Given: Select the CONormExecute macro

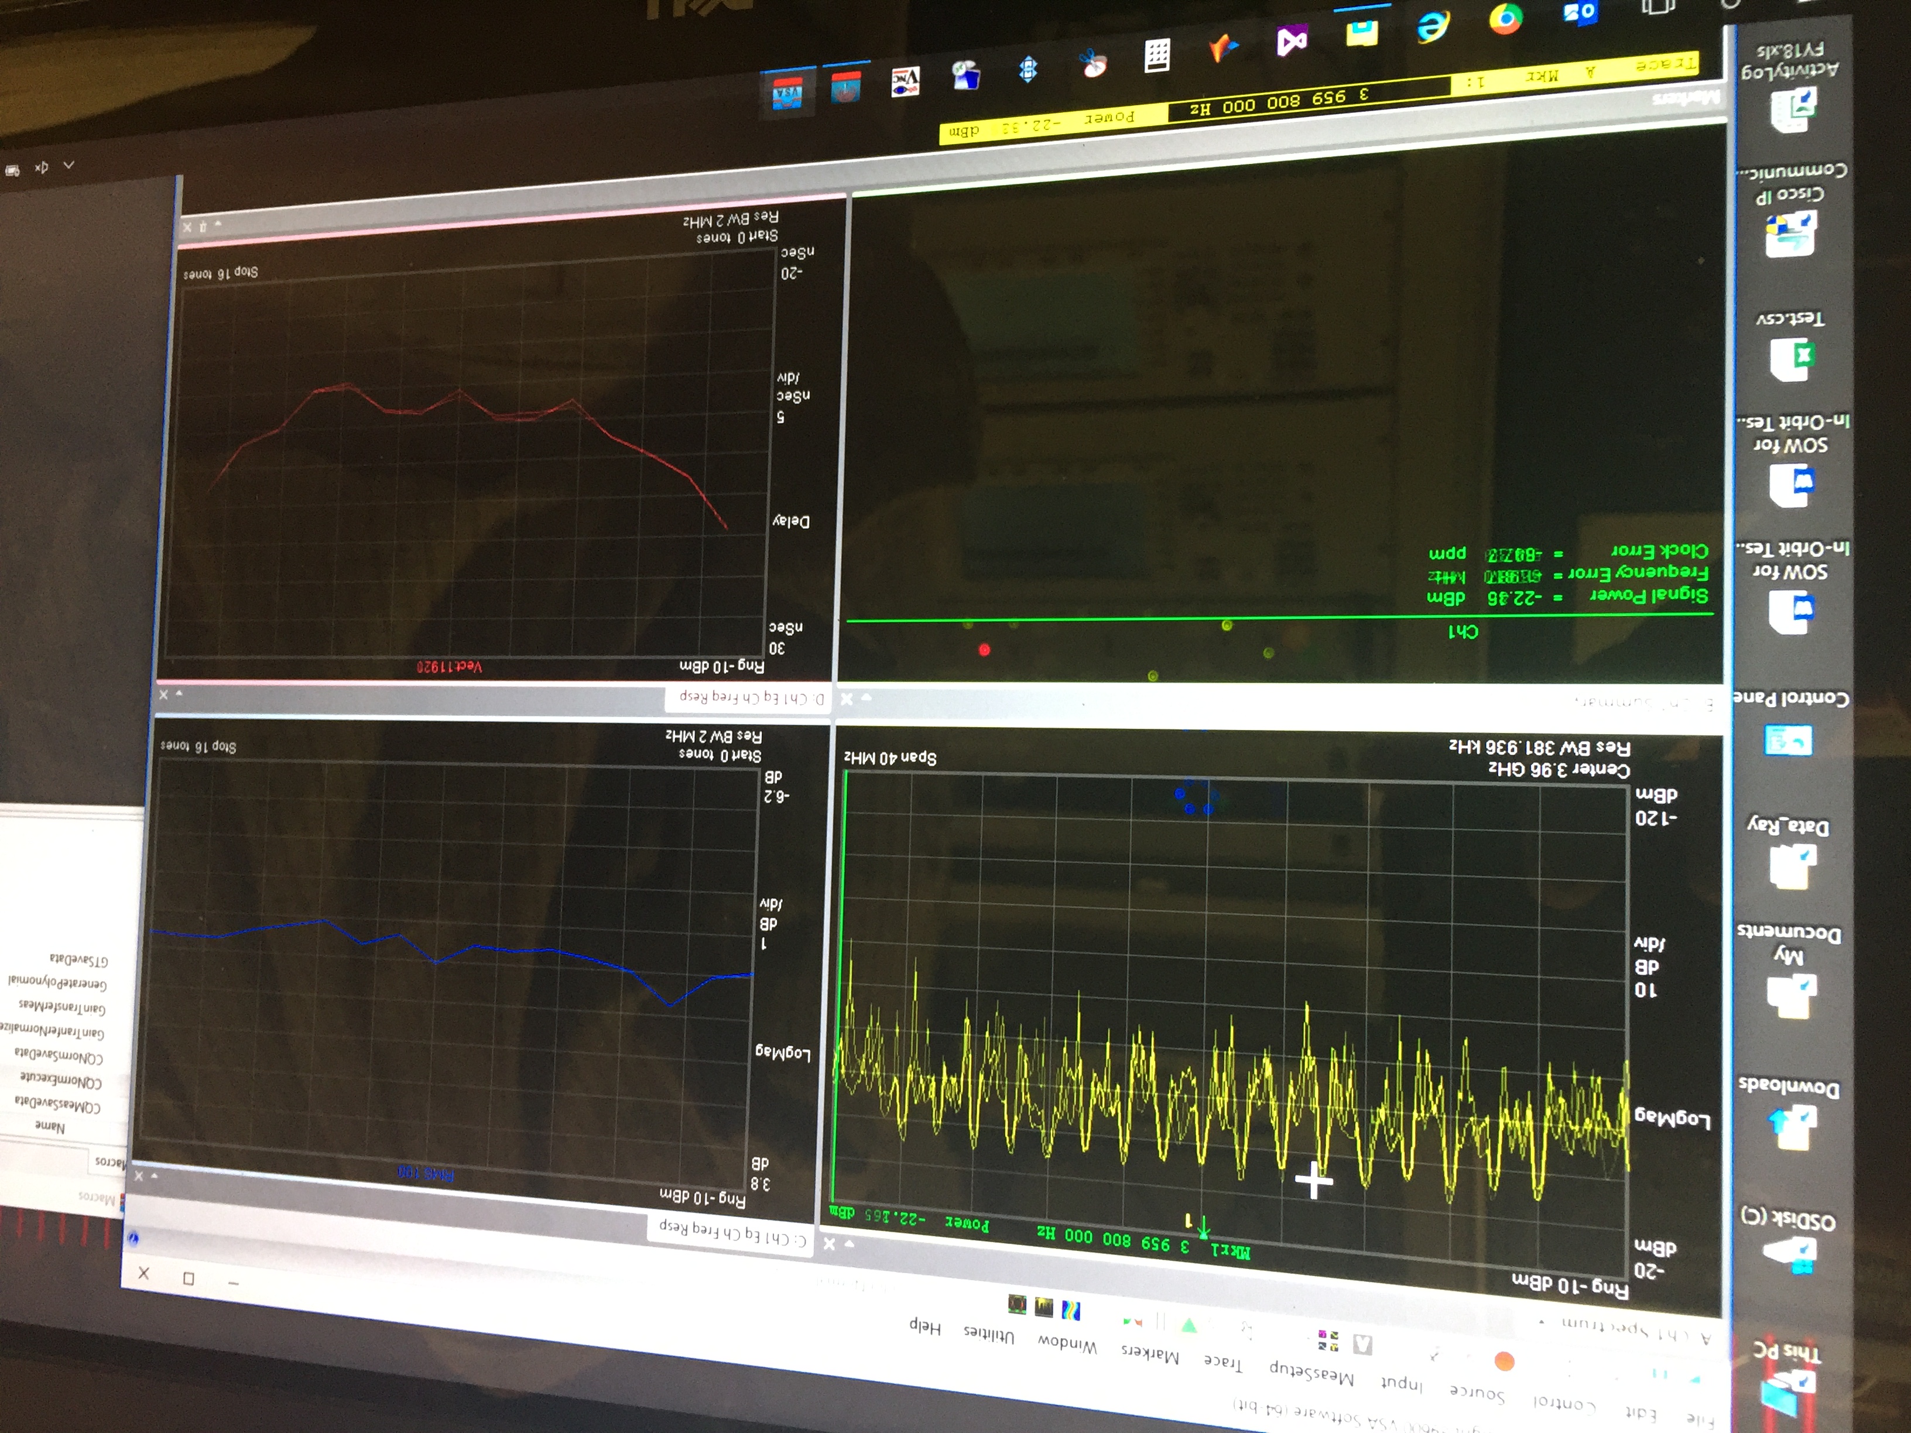Looking at the screenshot, I should pyautogui.click(x=60, y=1081).
